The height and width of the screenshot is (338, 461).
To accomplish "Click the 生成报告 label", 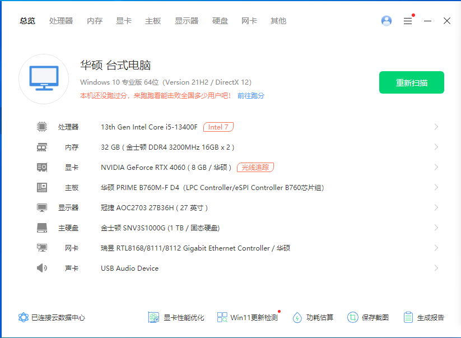I will point(431,317).
